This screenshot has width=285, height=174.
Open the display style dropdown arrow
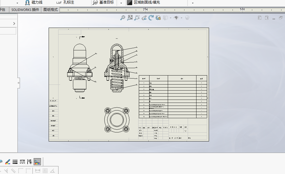[170, 18]
